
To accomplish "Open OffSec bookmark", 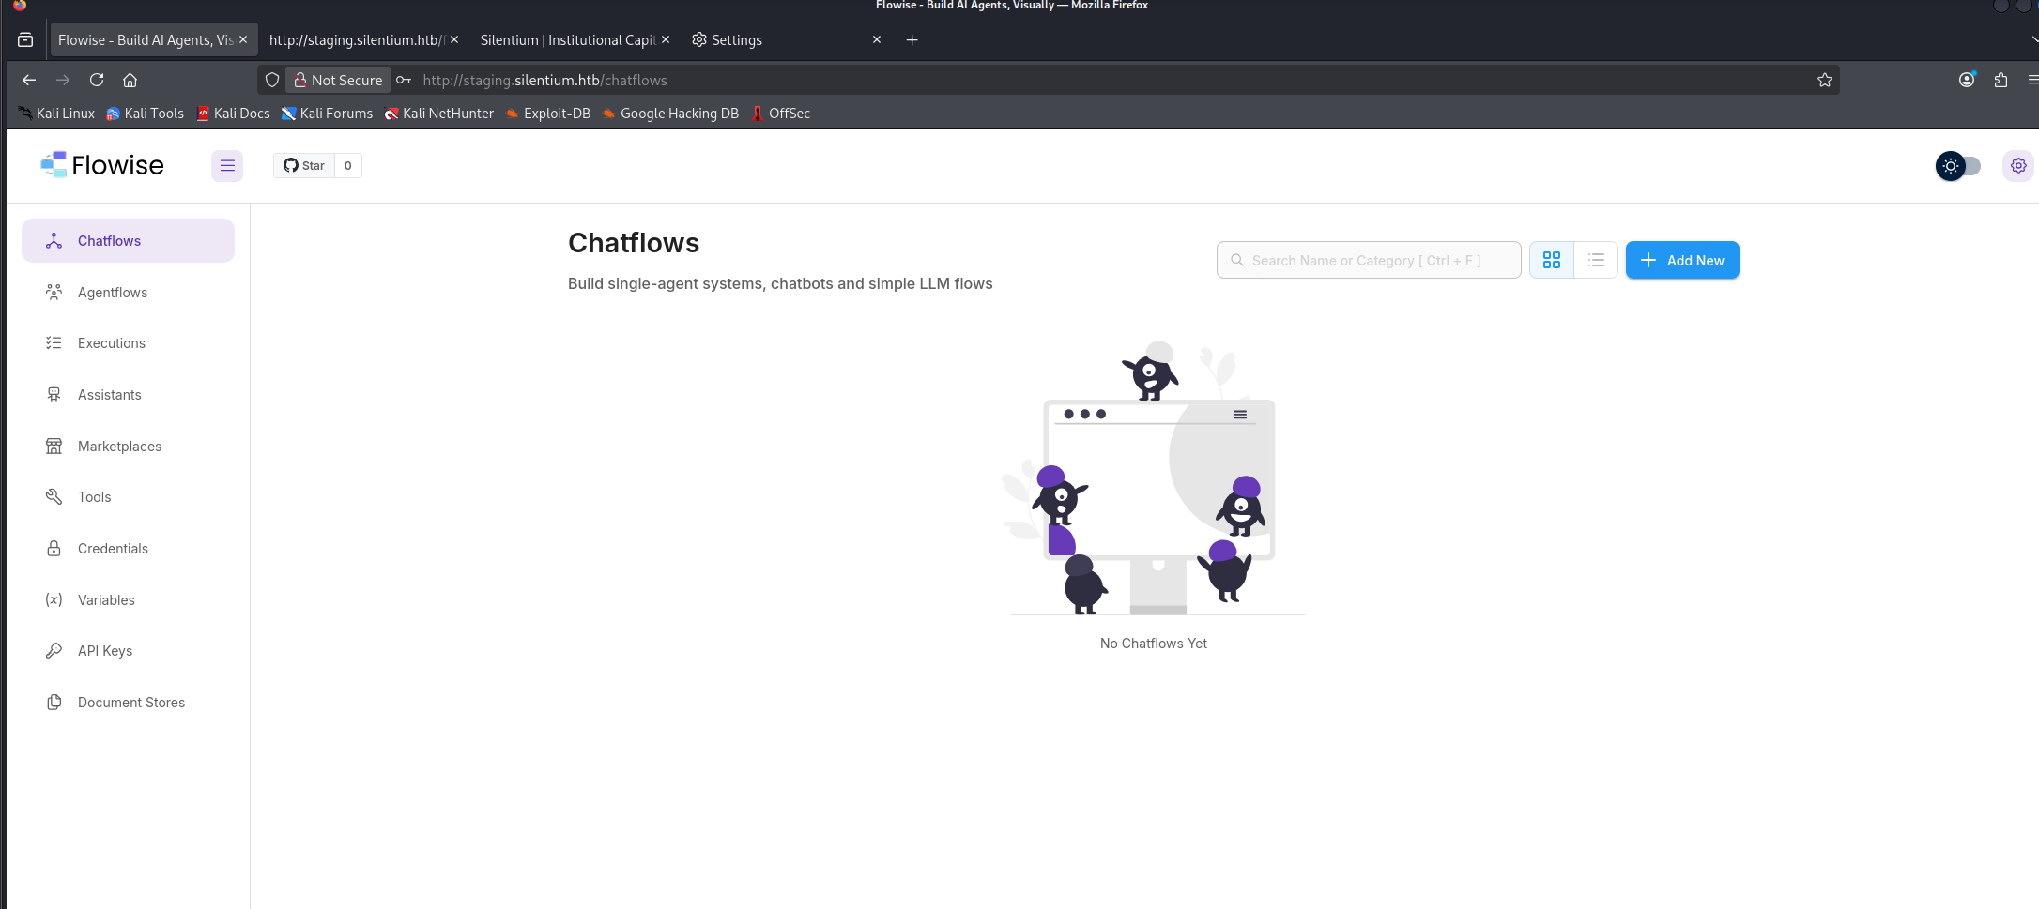I will (780, 114).
